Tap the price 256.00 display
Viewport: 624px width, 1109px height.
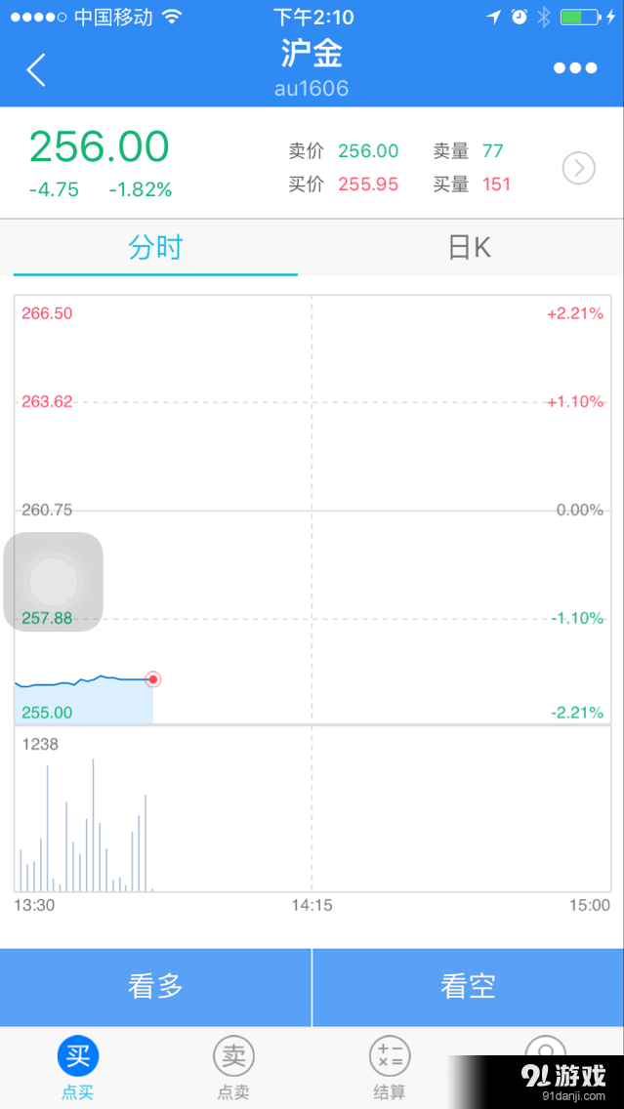point(99,146)
